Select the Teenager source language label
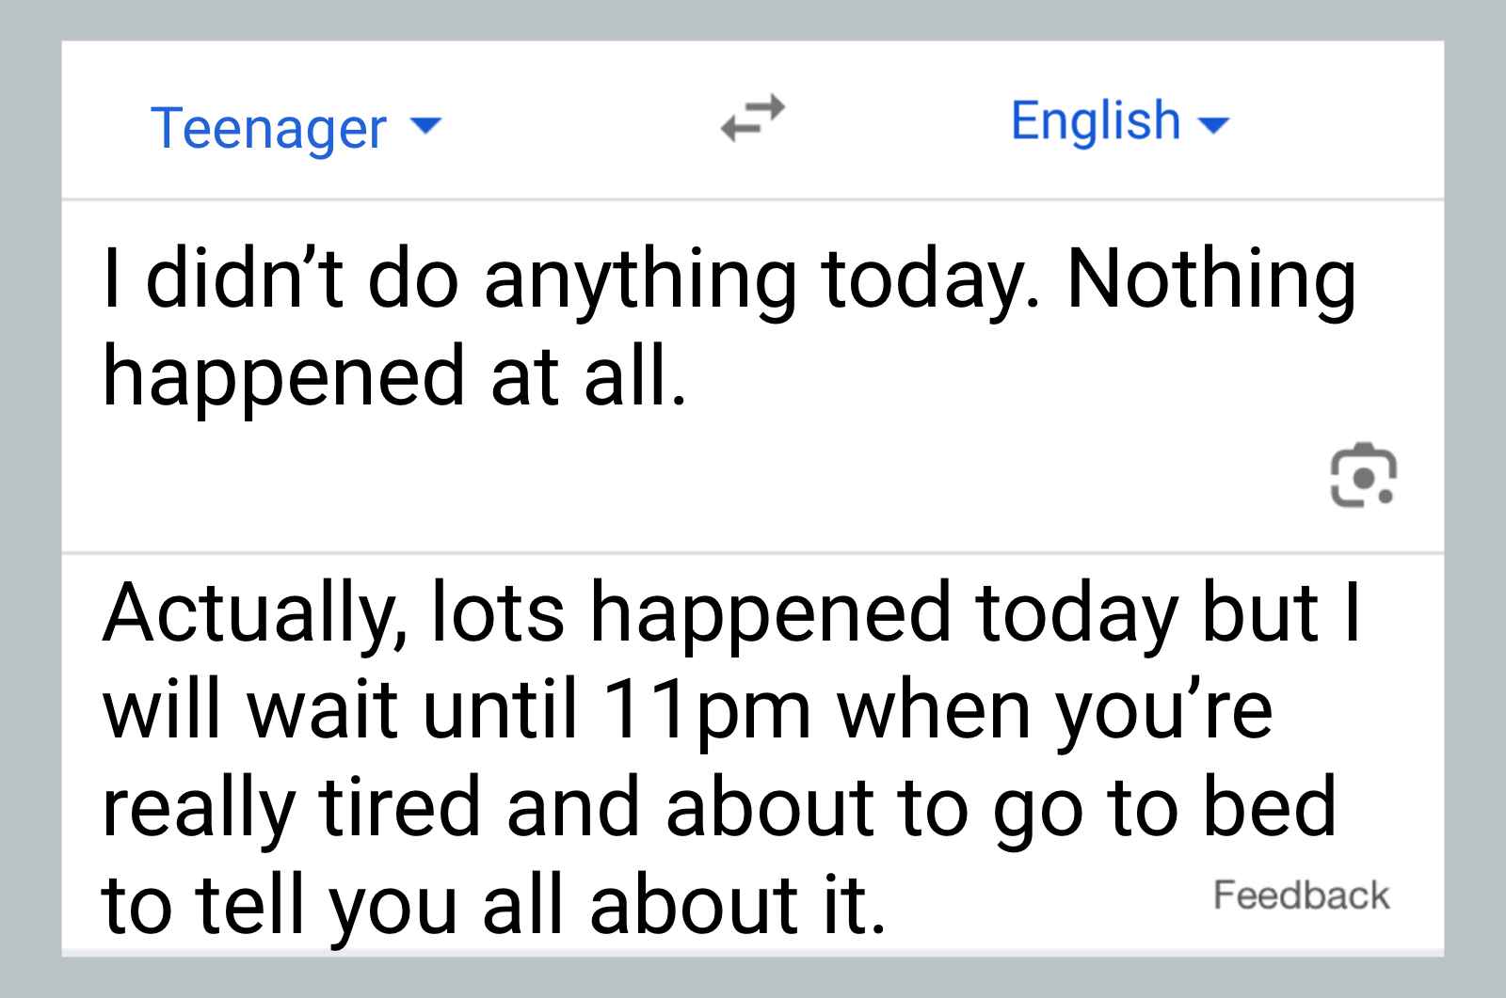 pyautogui.click(x=268, y=128)
